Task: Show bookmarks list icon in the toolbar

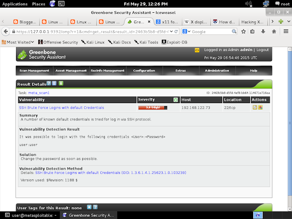Action: (x=252, y=31)
